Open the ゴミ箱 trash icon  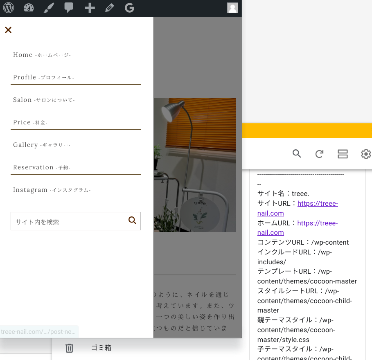tap(69, 348)
